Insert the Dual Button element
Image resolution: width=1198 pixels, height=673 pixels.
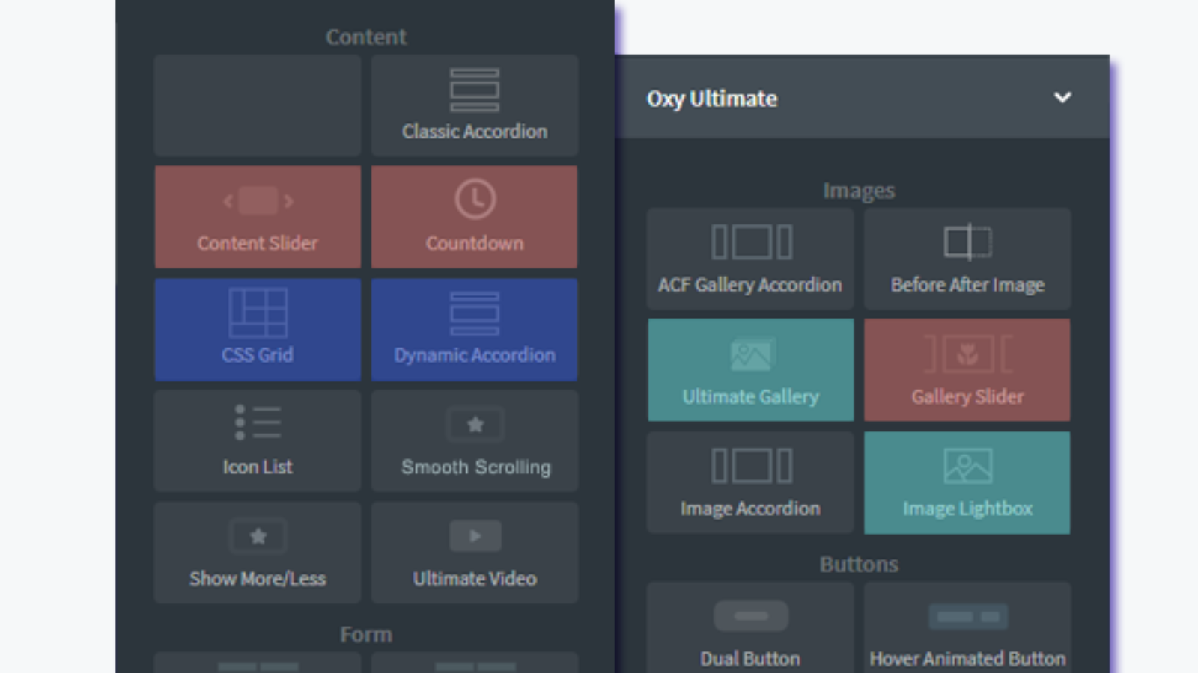(750, 628)
